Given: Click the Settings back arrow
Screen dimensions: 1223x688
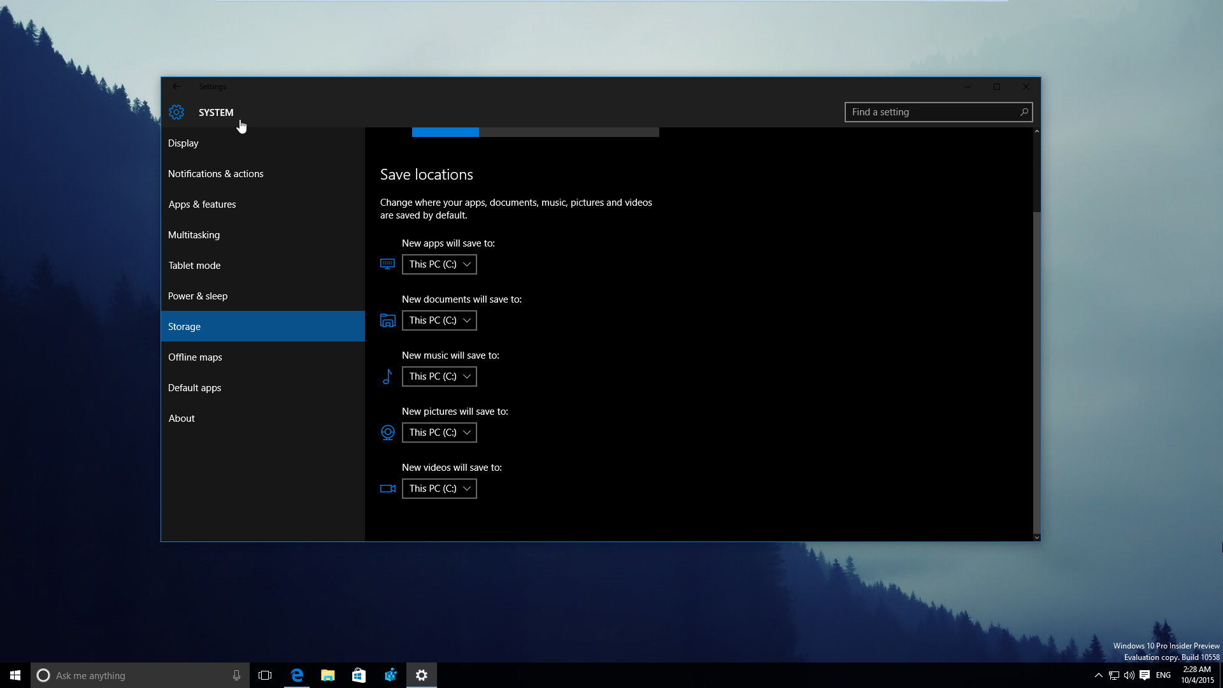Looking at the screenshot, I should point(176,87).
